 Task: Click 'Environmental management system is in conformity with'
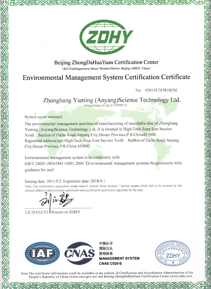tap(72, 158)
